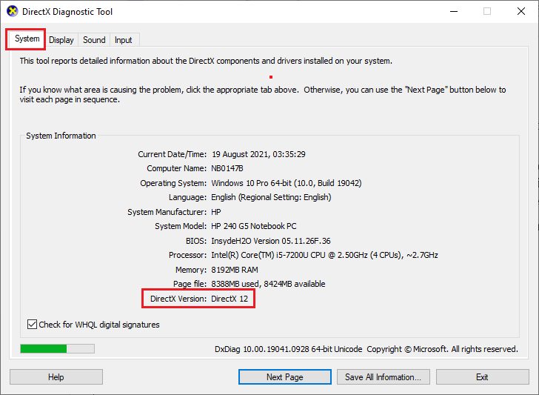
Task: Close the DirectX Diagnostic Tool window
Action: coord(520,11)
